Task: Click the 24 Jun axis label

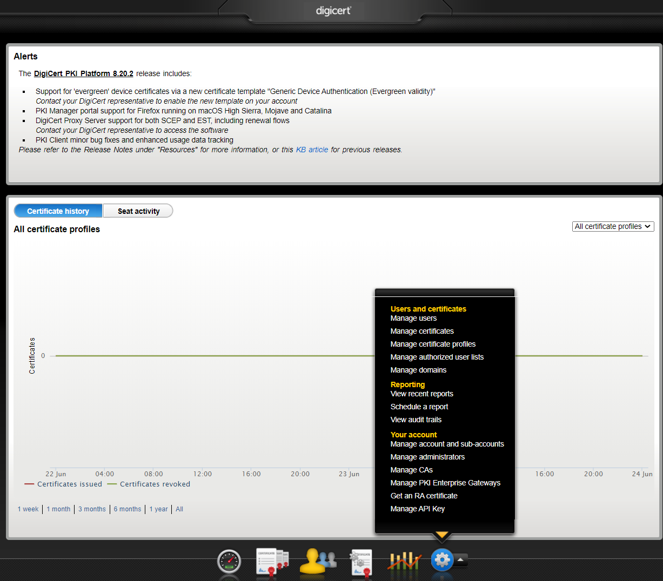Action: (x=642, y=474)
